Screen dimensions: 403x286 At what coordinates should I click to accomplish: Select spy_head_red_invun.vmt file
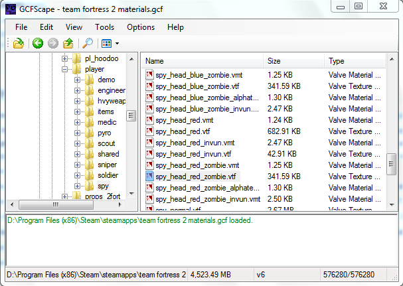point(195,143)
